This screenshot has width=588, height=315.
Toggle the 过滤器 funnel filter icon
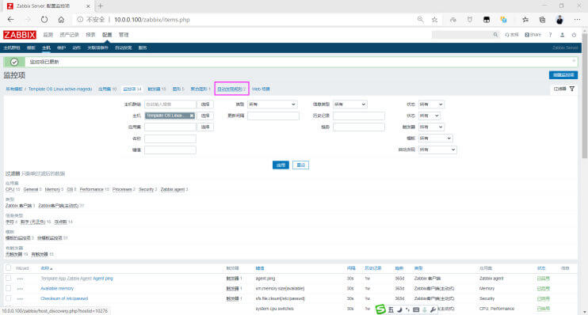click(572, 89)
